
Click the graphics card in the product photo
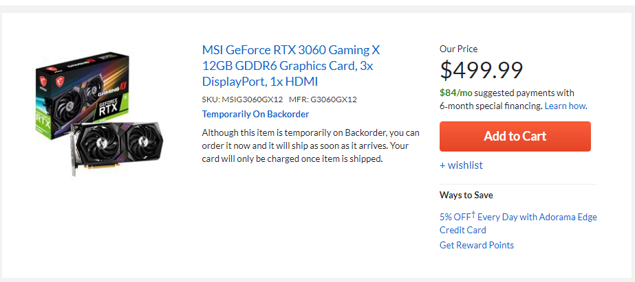tap(117, 146)
